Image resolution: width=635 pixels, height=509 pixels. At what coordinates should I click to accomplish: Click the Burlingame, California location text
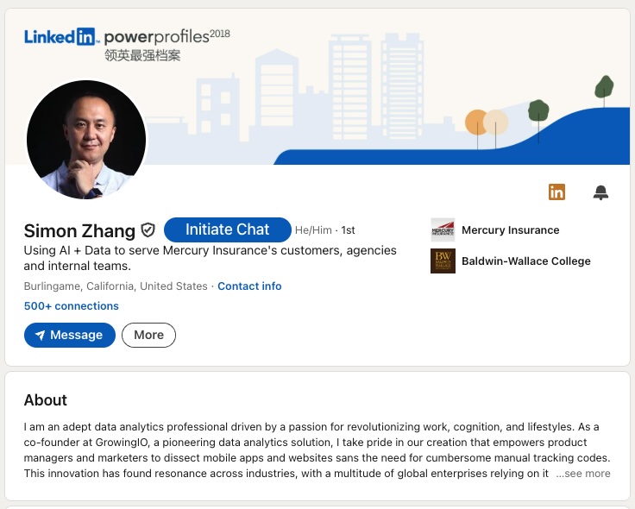[116, 286]
